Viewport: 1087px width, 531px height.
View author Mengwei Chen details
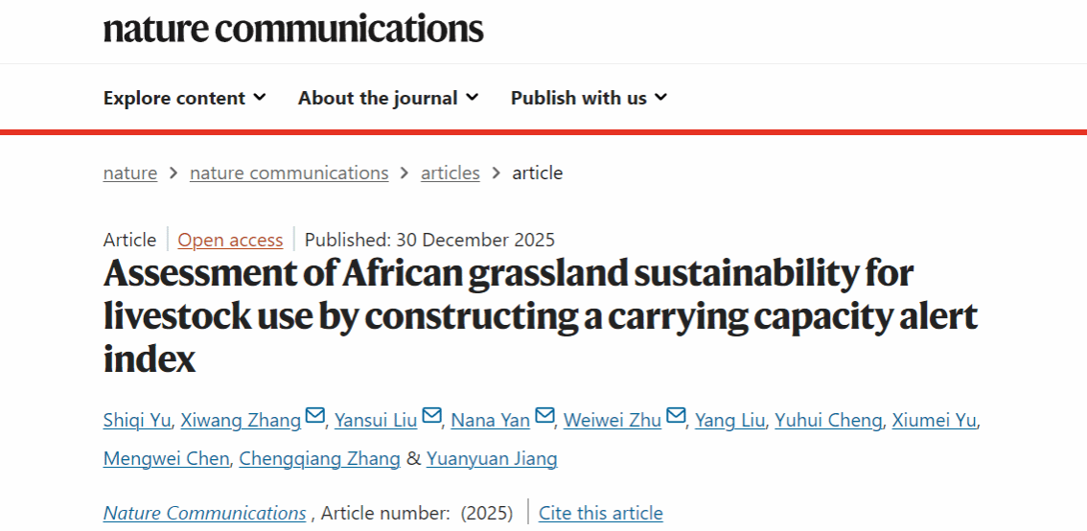(166, 459)
